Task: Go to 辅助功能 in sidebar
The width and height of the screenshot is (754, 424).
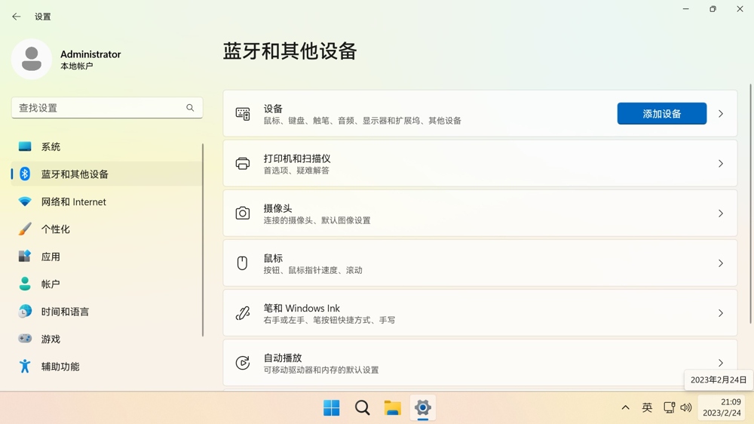Action: point(60,367)
